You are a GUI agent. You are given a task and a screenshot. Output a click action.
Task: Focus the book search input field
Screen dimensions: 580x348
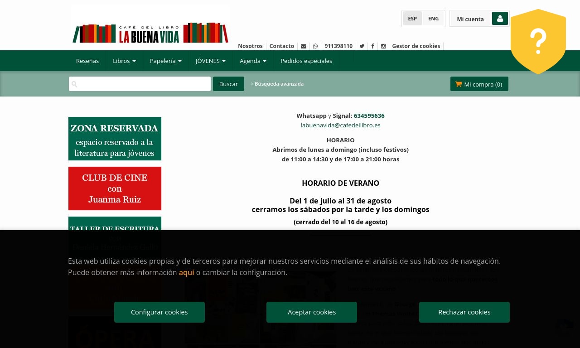click(140, 84)
